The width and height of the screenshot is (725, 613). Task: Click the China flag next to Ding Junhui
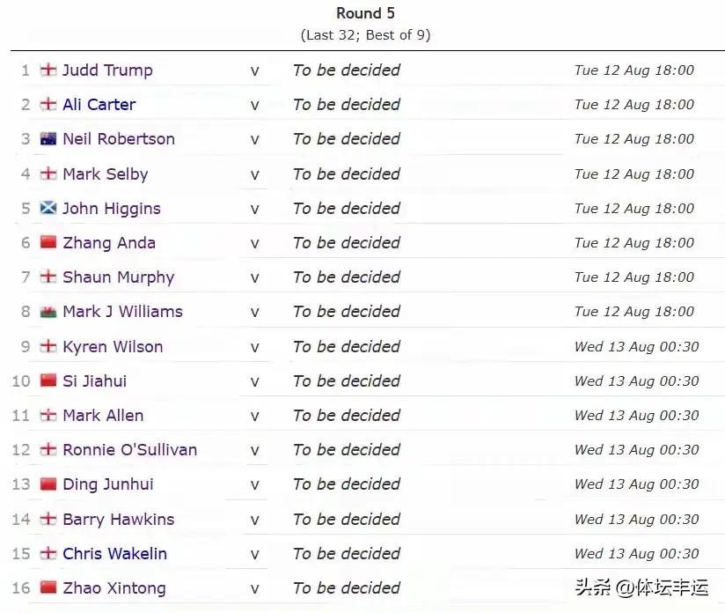tap(48, 484)
